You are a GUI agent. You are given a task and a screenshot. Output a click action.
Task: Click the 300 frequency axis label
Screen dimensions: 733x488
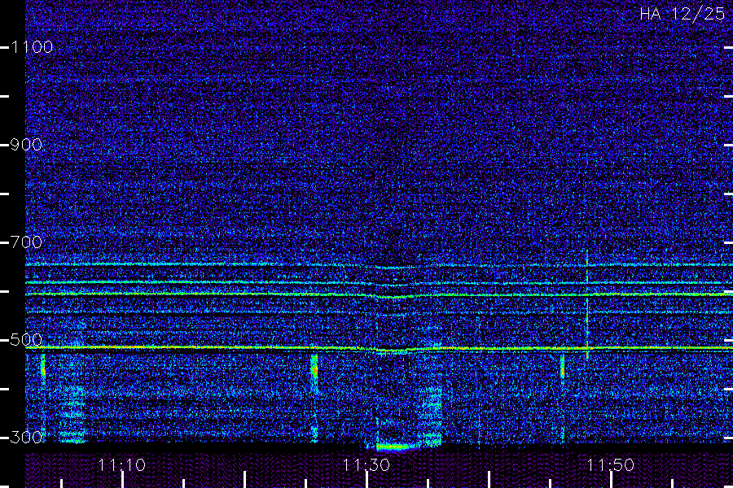tap(26, 438)
